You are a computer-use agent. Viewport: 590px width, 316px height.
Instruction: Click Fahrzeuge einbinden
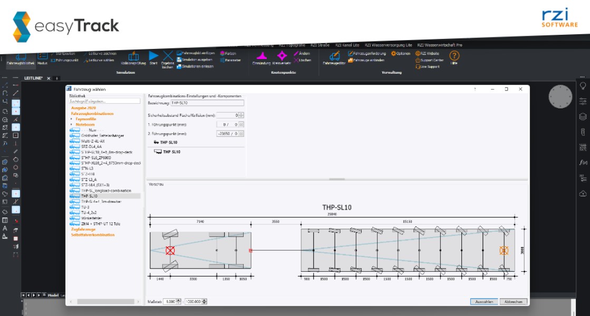366,60
